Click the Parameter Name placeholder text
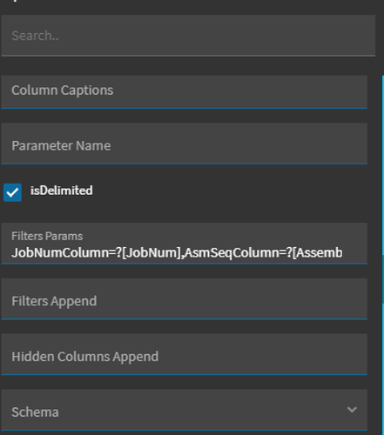Screen dimensions: 384x435 click(x=61, y=145)
